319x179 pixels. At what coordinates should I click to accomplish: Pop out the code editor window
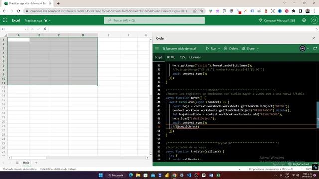coord(315,48)
